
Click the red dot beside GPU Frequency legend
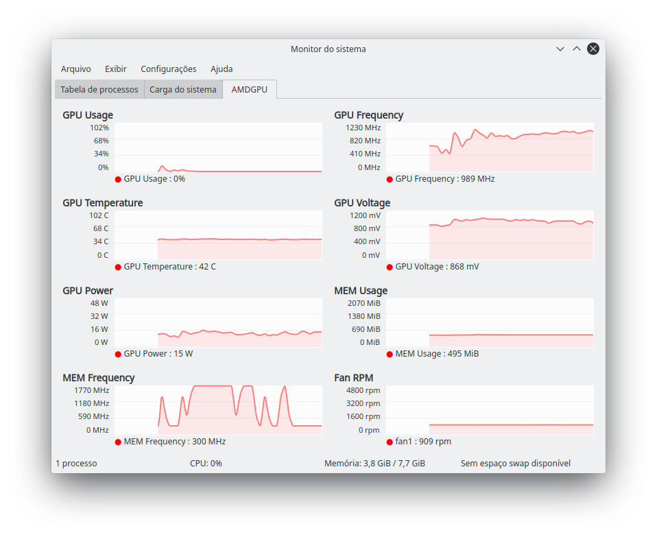tap(390, 179)
